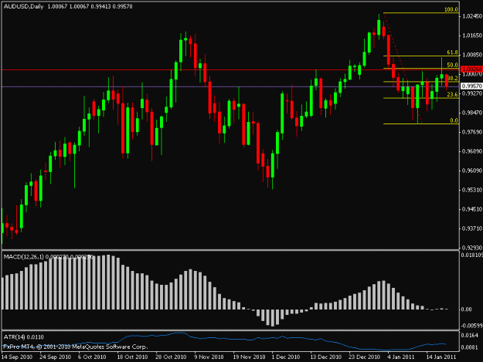
Task: Select the Fibonacci 0.0 level label
Action: [454, 120]
